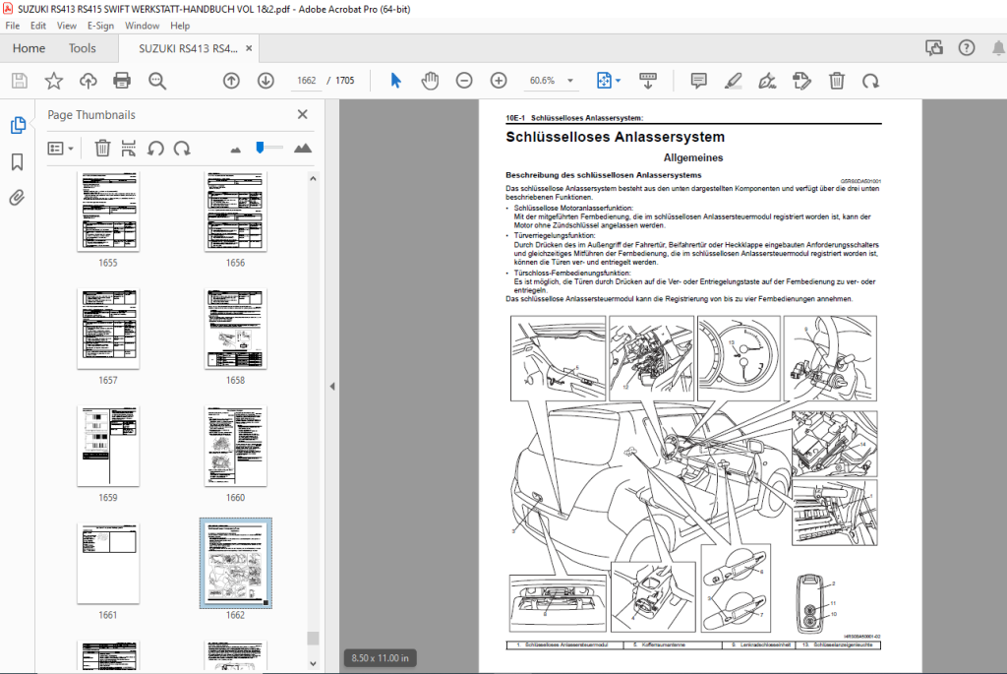This screenshot has height=674, width=1007.
Task: Rotate page with toolbar rotate icon
Action: [871, 81]
